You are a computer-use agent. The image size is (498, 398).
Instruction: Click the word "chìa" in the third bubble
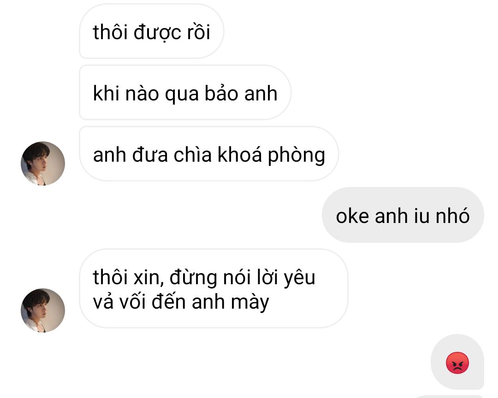pyautogui.click(x=192, y=155)
